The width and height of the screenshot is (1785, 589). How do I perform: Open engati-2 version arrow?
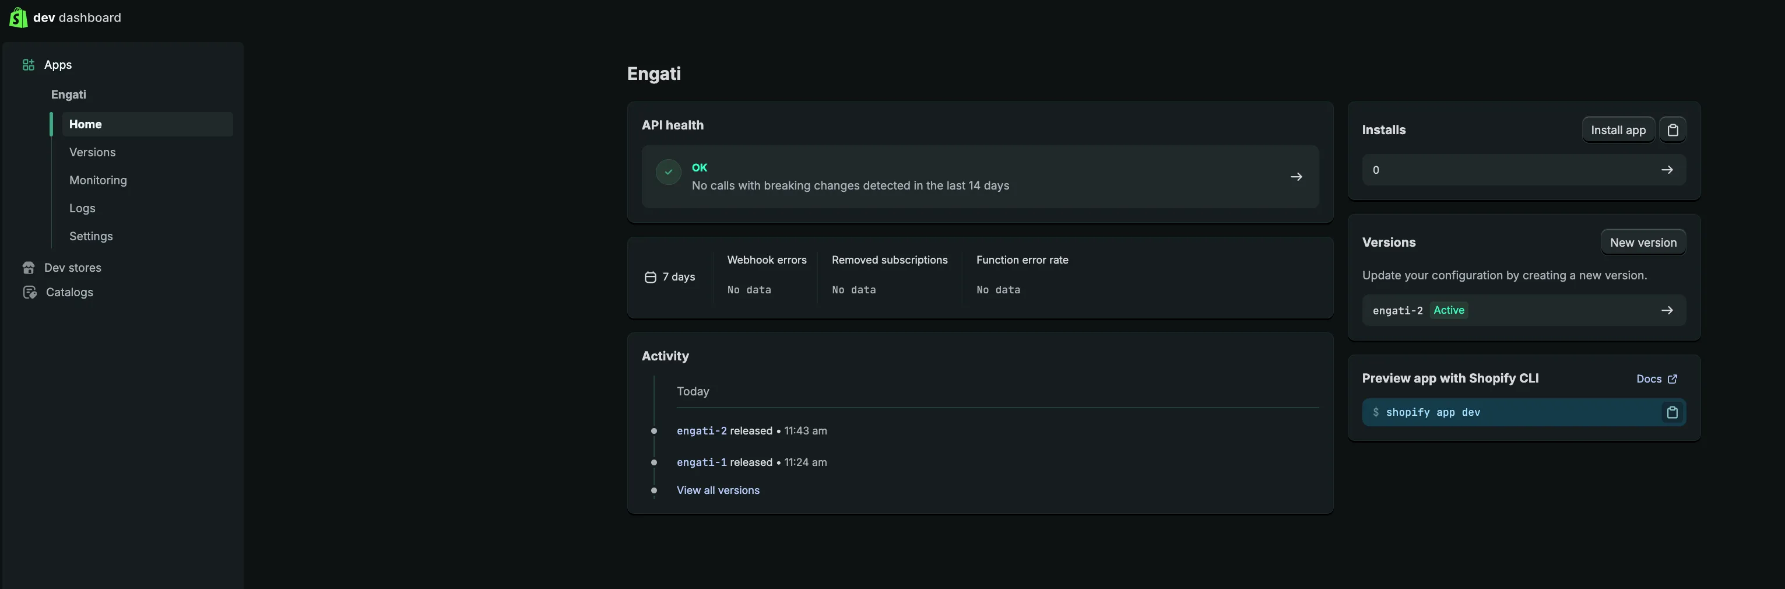pos(1667,310)
